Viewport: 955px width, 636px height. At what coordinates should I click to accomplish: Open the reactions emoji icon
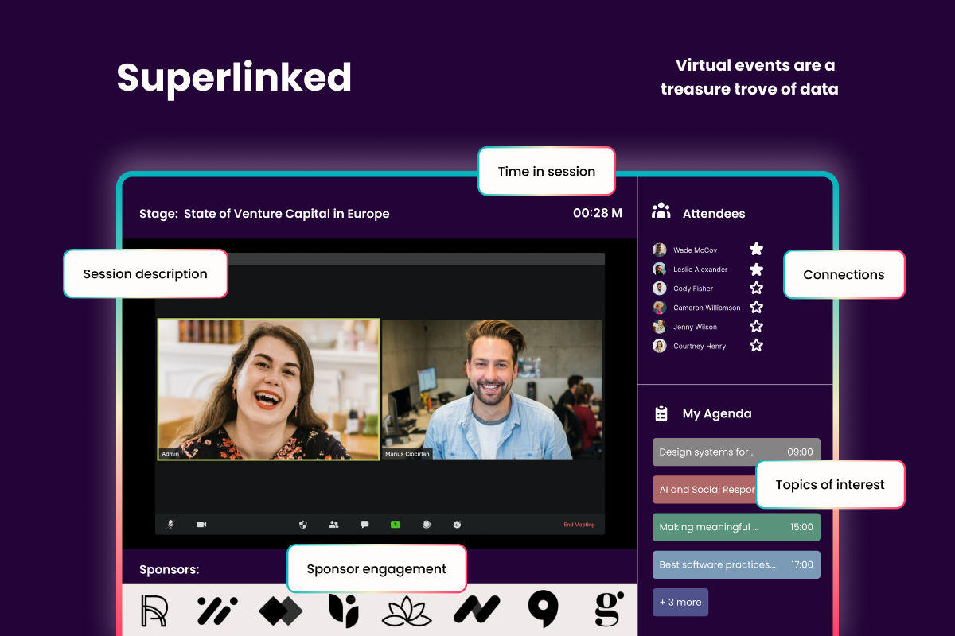[458, 525]
